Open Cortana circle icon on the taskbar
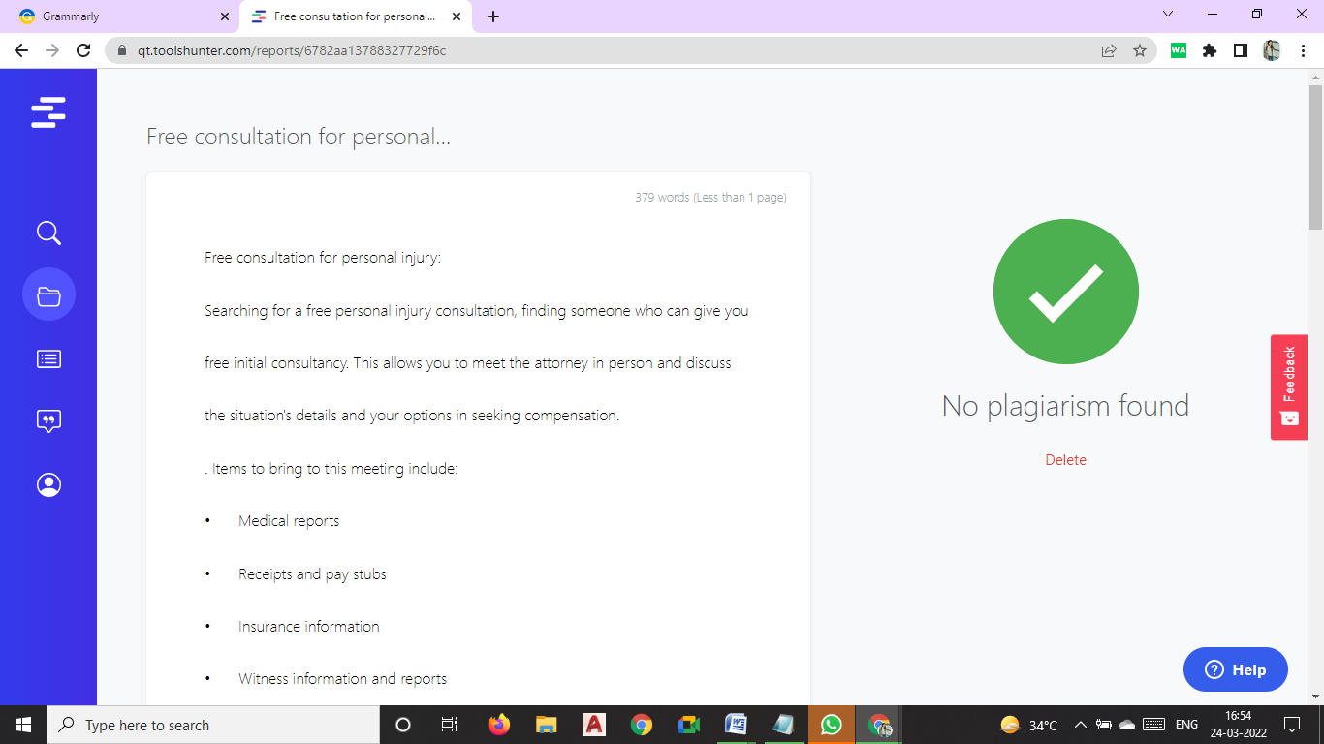Image resolution: width=1324 pixels, height=744 pixels. tap(403, 725)
